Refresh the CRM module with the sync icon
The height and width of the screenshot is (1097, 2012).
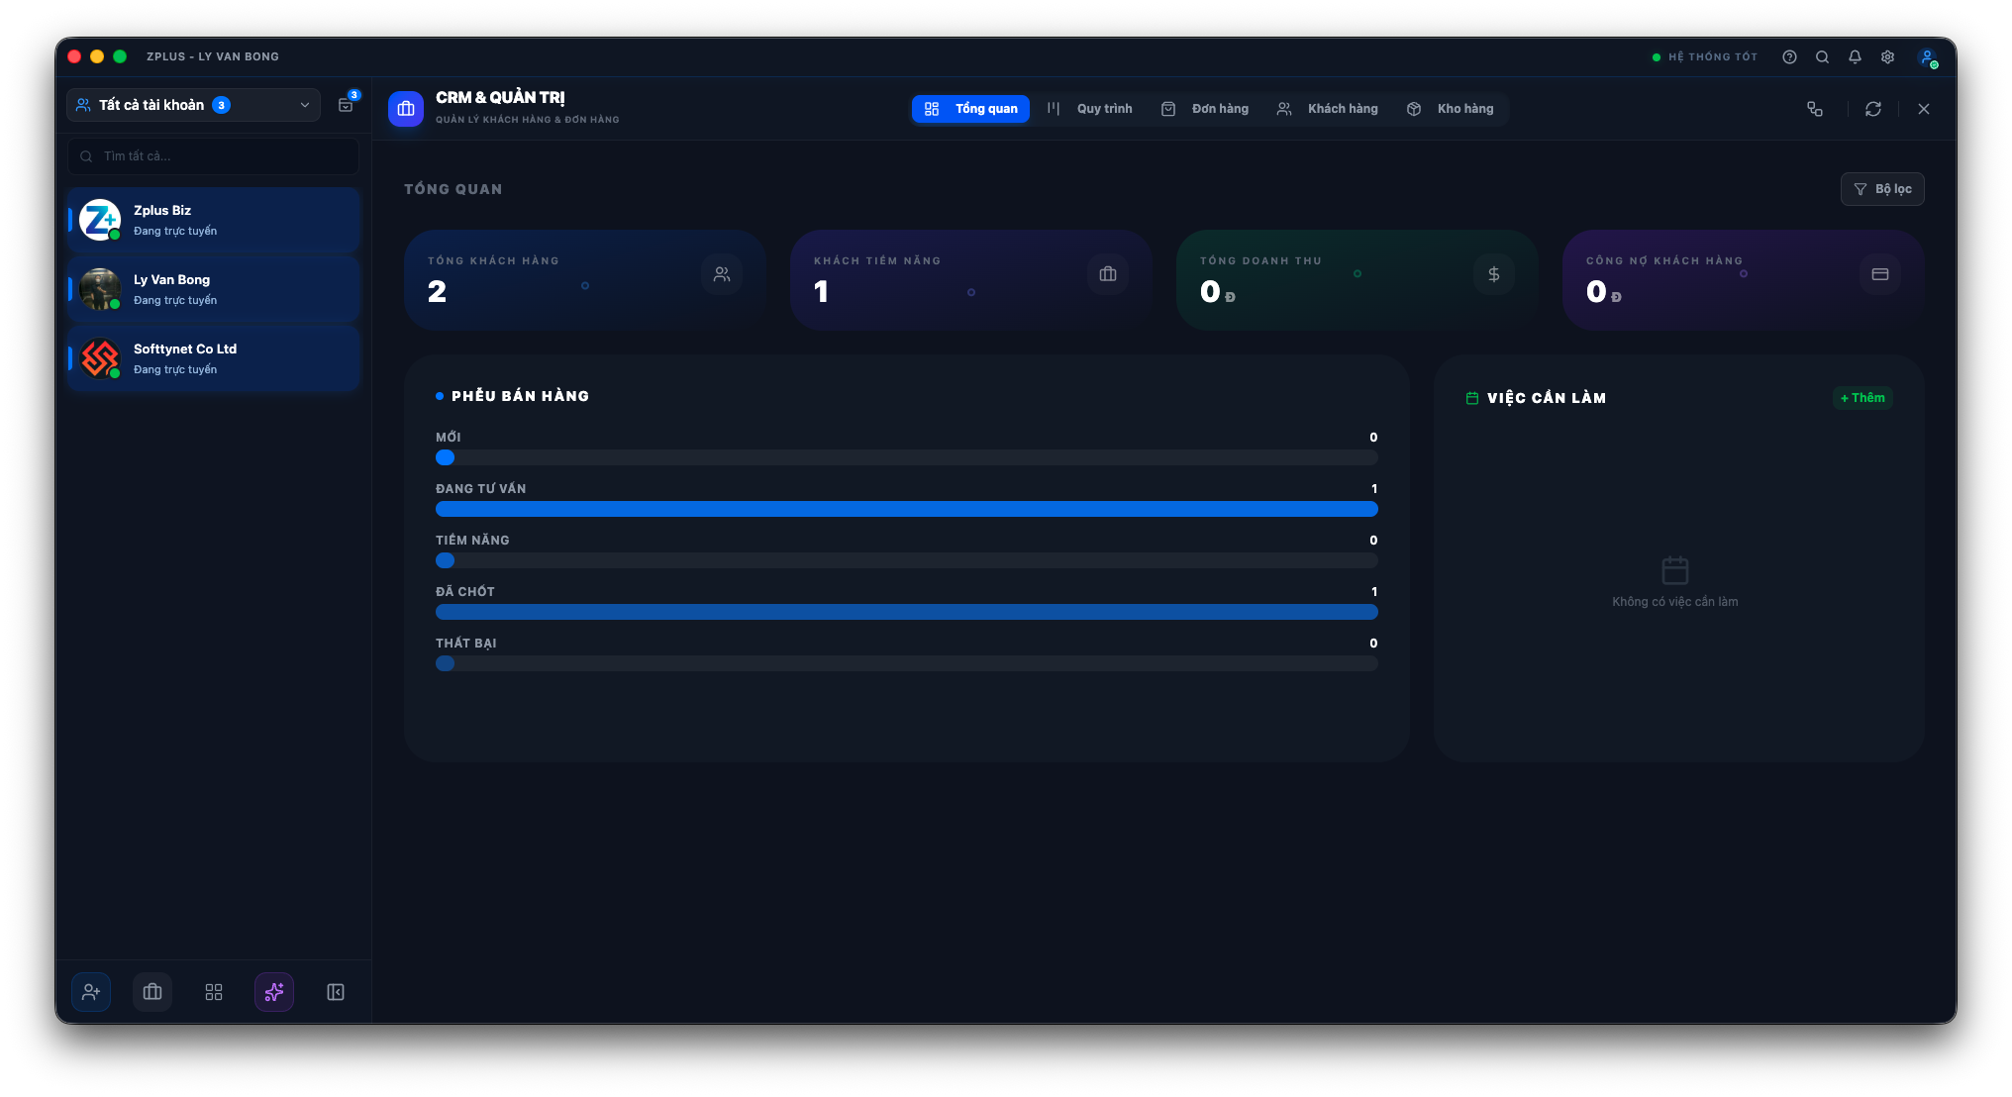pos(1872,109)
